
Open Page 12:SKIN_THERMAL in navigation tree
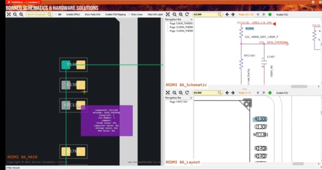pos(181,27)
